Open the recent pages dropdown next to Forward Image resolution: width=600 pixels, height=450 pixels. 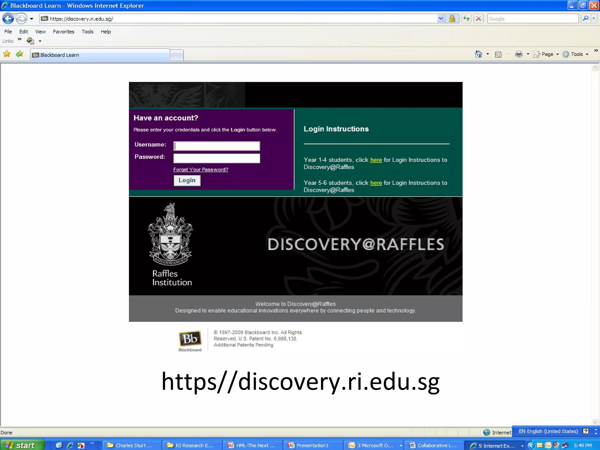pyautogui.click(x=32, y=19)
